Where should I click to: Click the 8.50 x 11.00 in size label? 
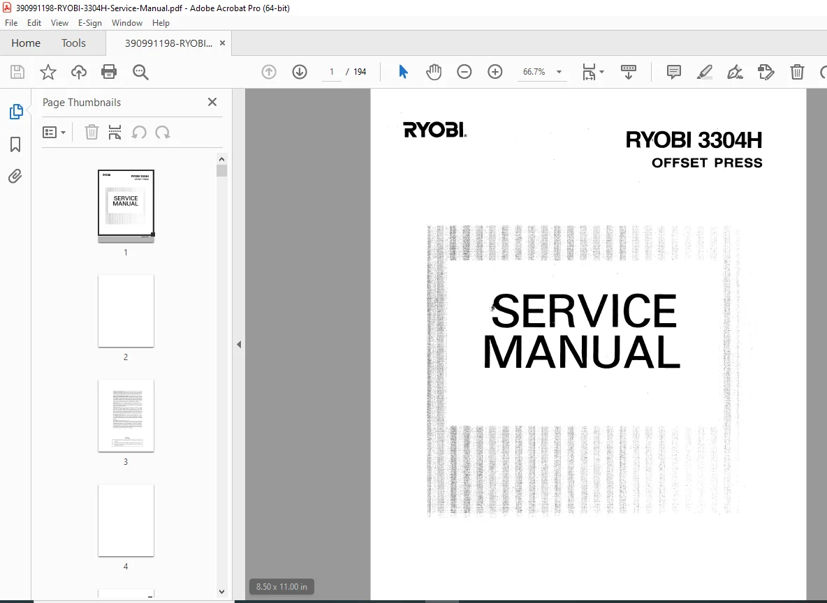click(281, 587)
